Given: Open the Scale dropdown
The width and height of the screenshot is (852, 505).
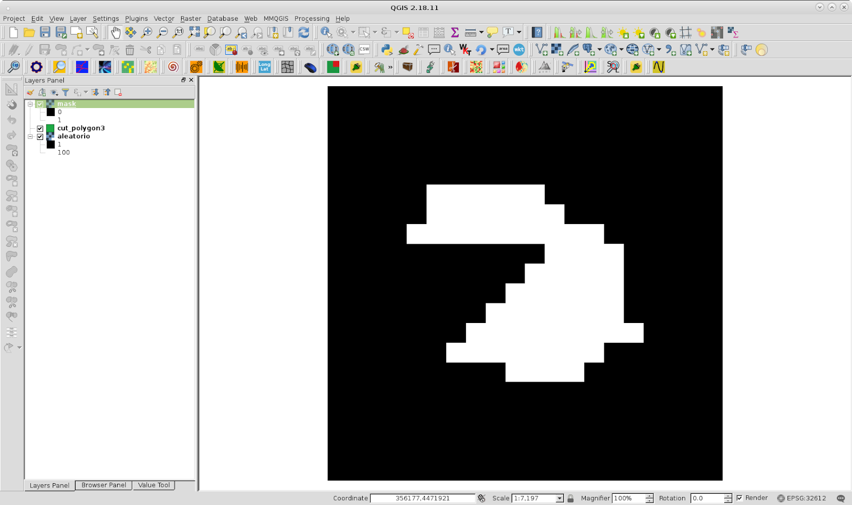Looking at the screenshot, I should (x=559, y=498).
